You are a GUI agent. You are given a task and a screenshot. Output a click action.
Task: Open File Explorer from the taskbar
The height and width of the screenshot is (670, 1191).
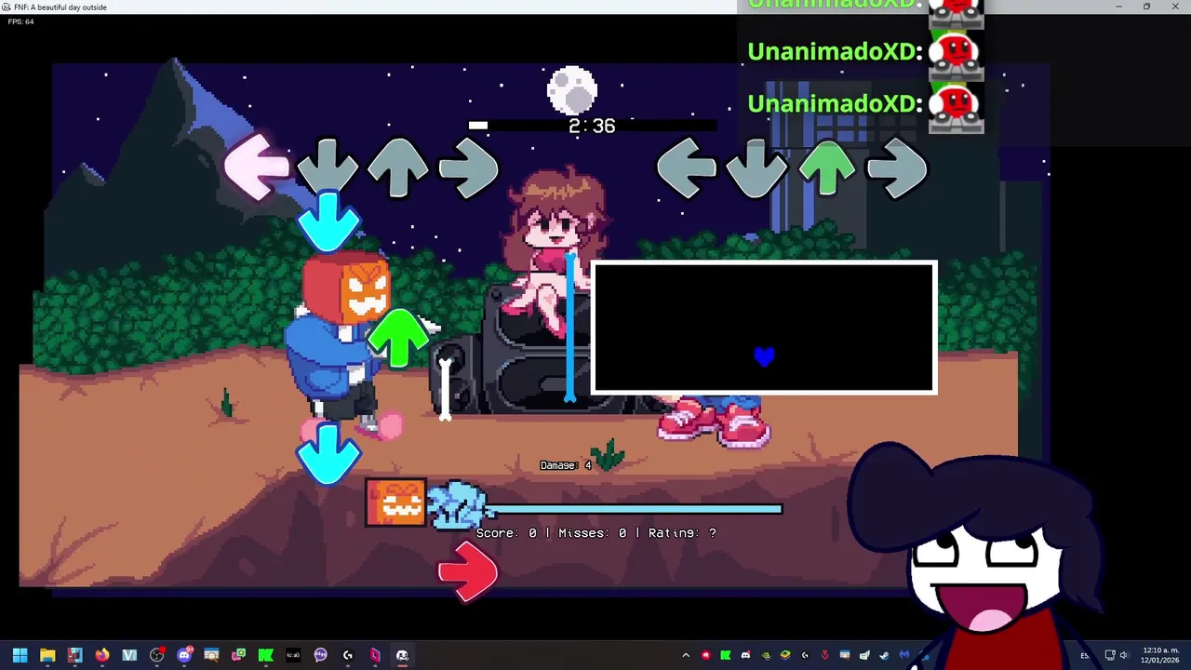(x=47, y=655)
